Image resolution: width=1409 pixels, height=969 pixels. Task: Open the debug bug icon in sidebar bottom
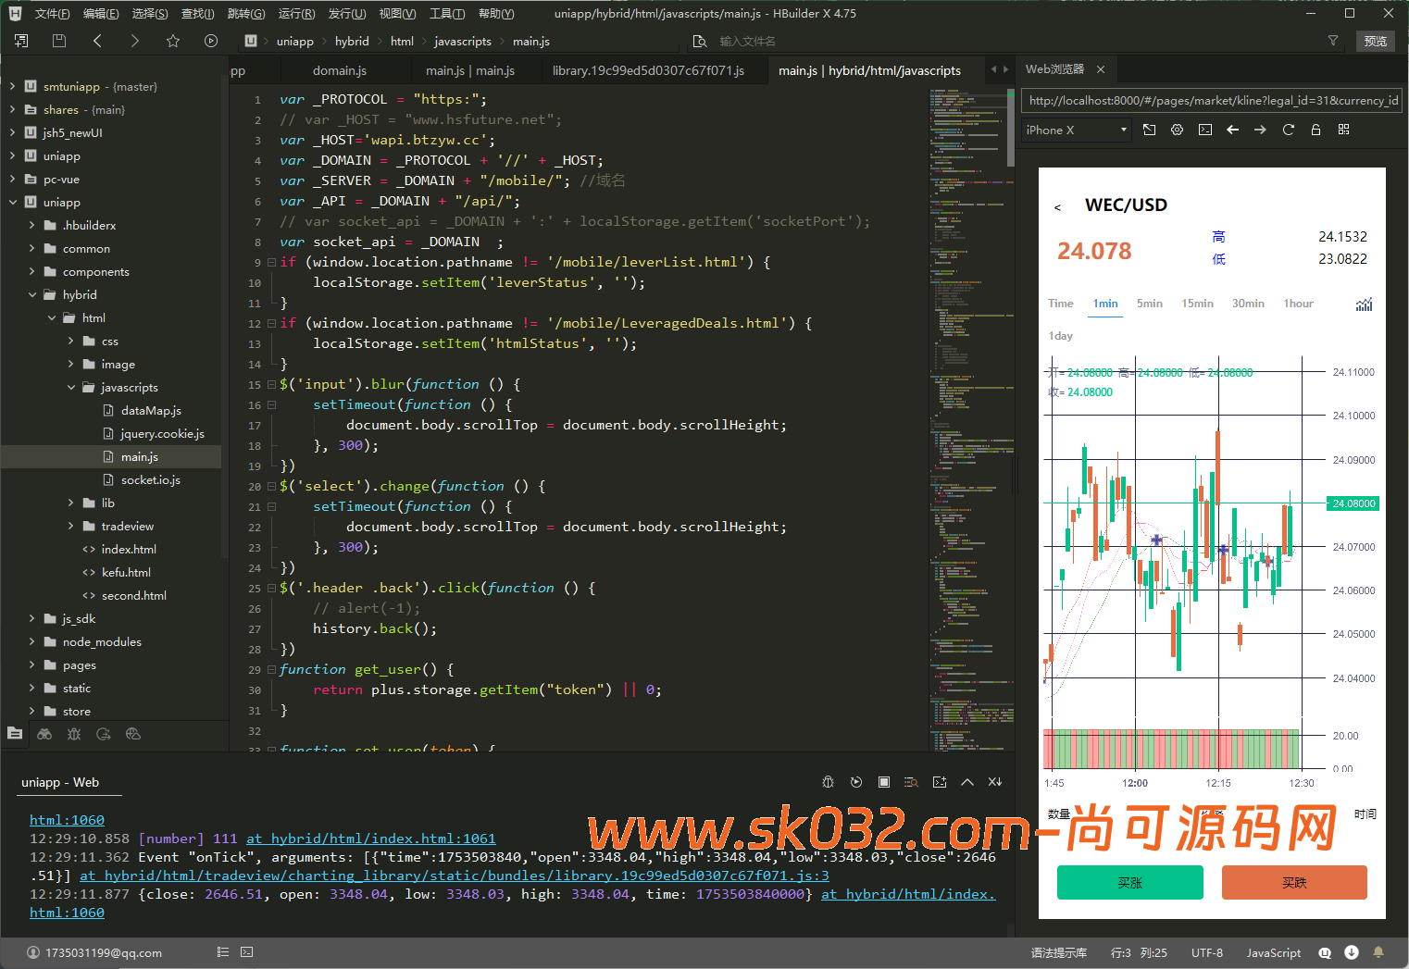(74, 734)
